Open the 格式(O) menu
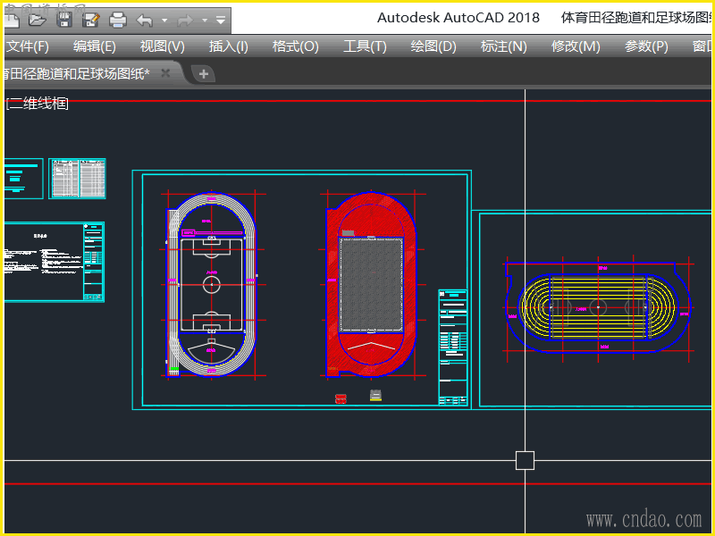Image resolution: width=715 pixels, height=536 pixels. pyautogui.click(x=295, y=46)
